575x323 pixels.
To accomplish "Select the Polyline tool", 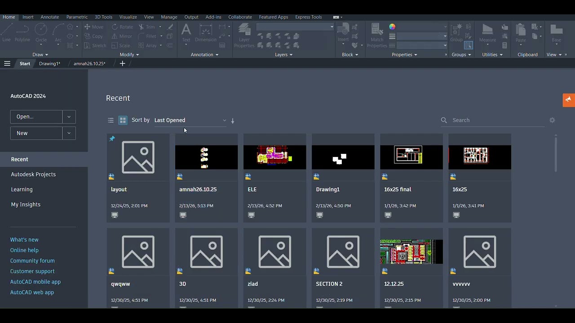I will [22, 33].
